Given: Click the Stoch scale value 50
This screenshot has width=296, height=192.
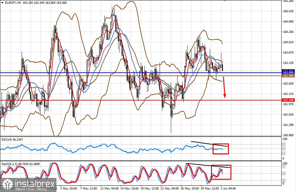Looking at the screenshot, I should 284,173.
